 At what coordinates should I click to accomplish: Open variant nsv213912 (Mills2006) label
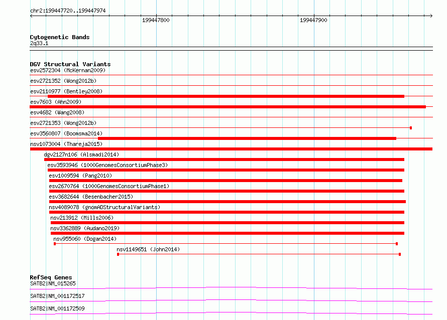point(82,218)
